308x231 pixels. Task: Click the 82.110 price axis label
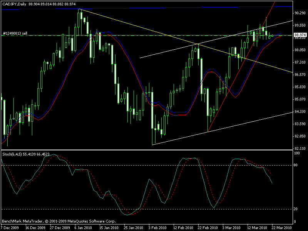point(300,149)
